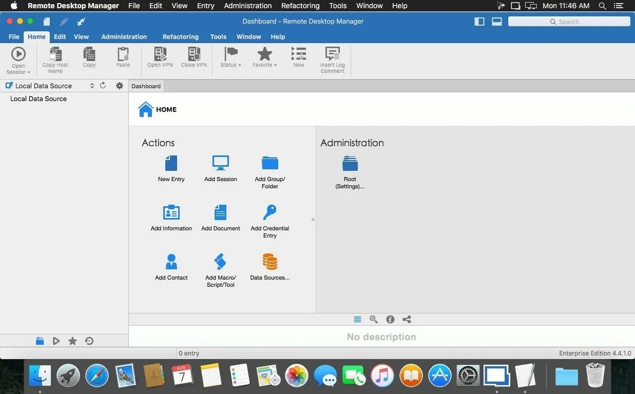Screen dimensions: 635x394
Task: Switch to the Edit ribbon tab
Action: tap(60, 36)
